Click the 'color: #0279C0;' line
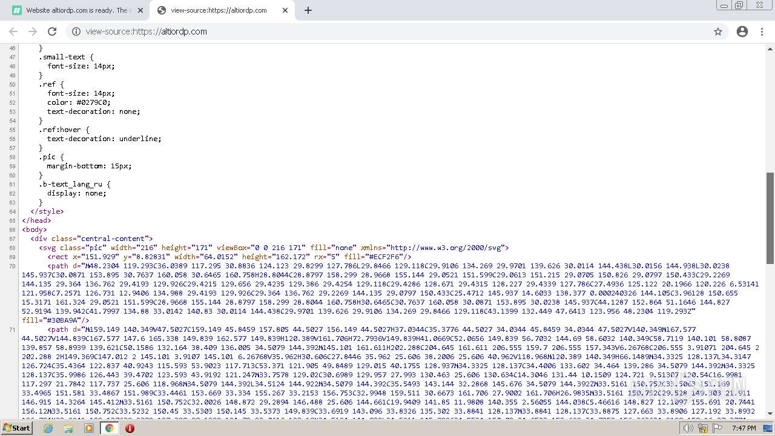This screenshot has width=775, height=436. pyautogui.click(x=79, y=102)
